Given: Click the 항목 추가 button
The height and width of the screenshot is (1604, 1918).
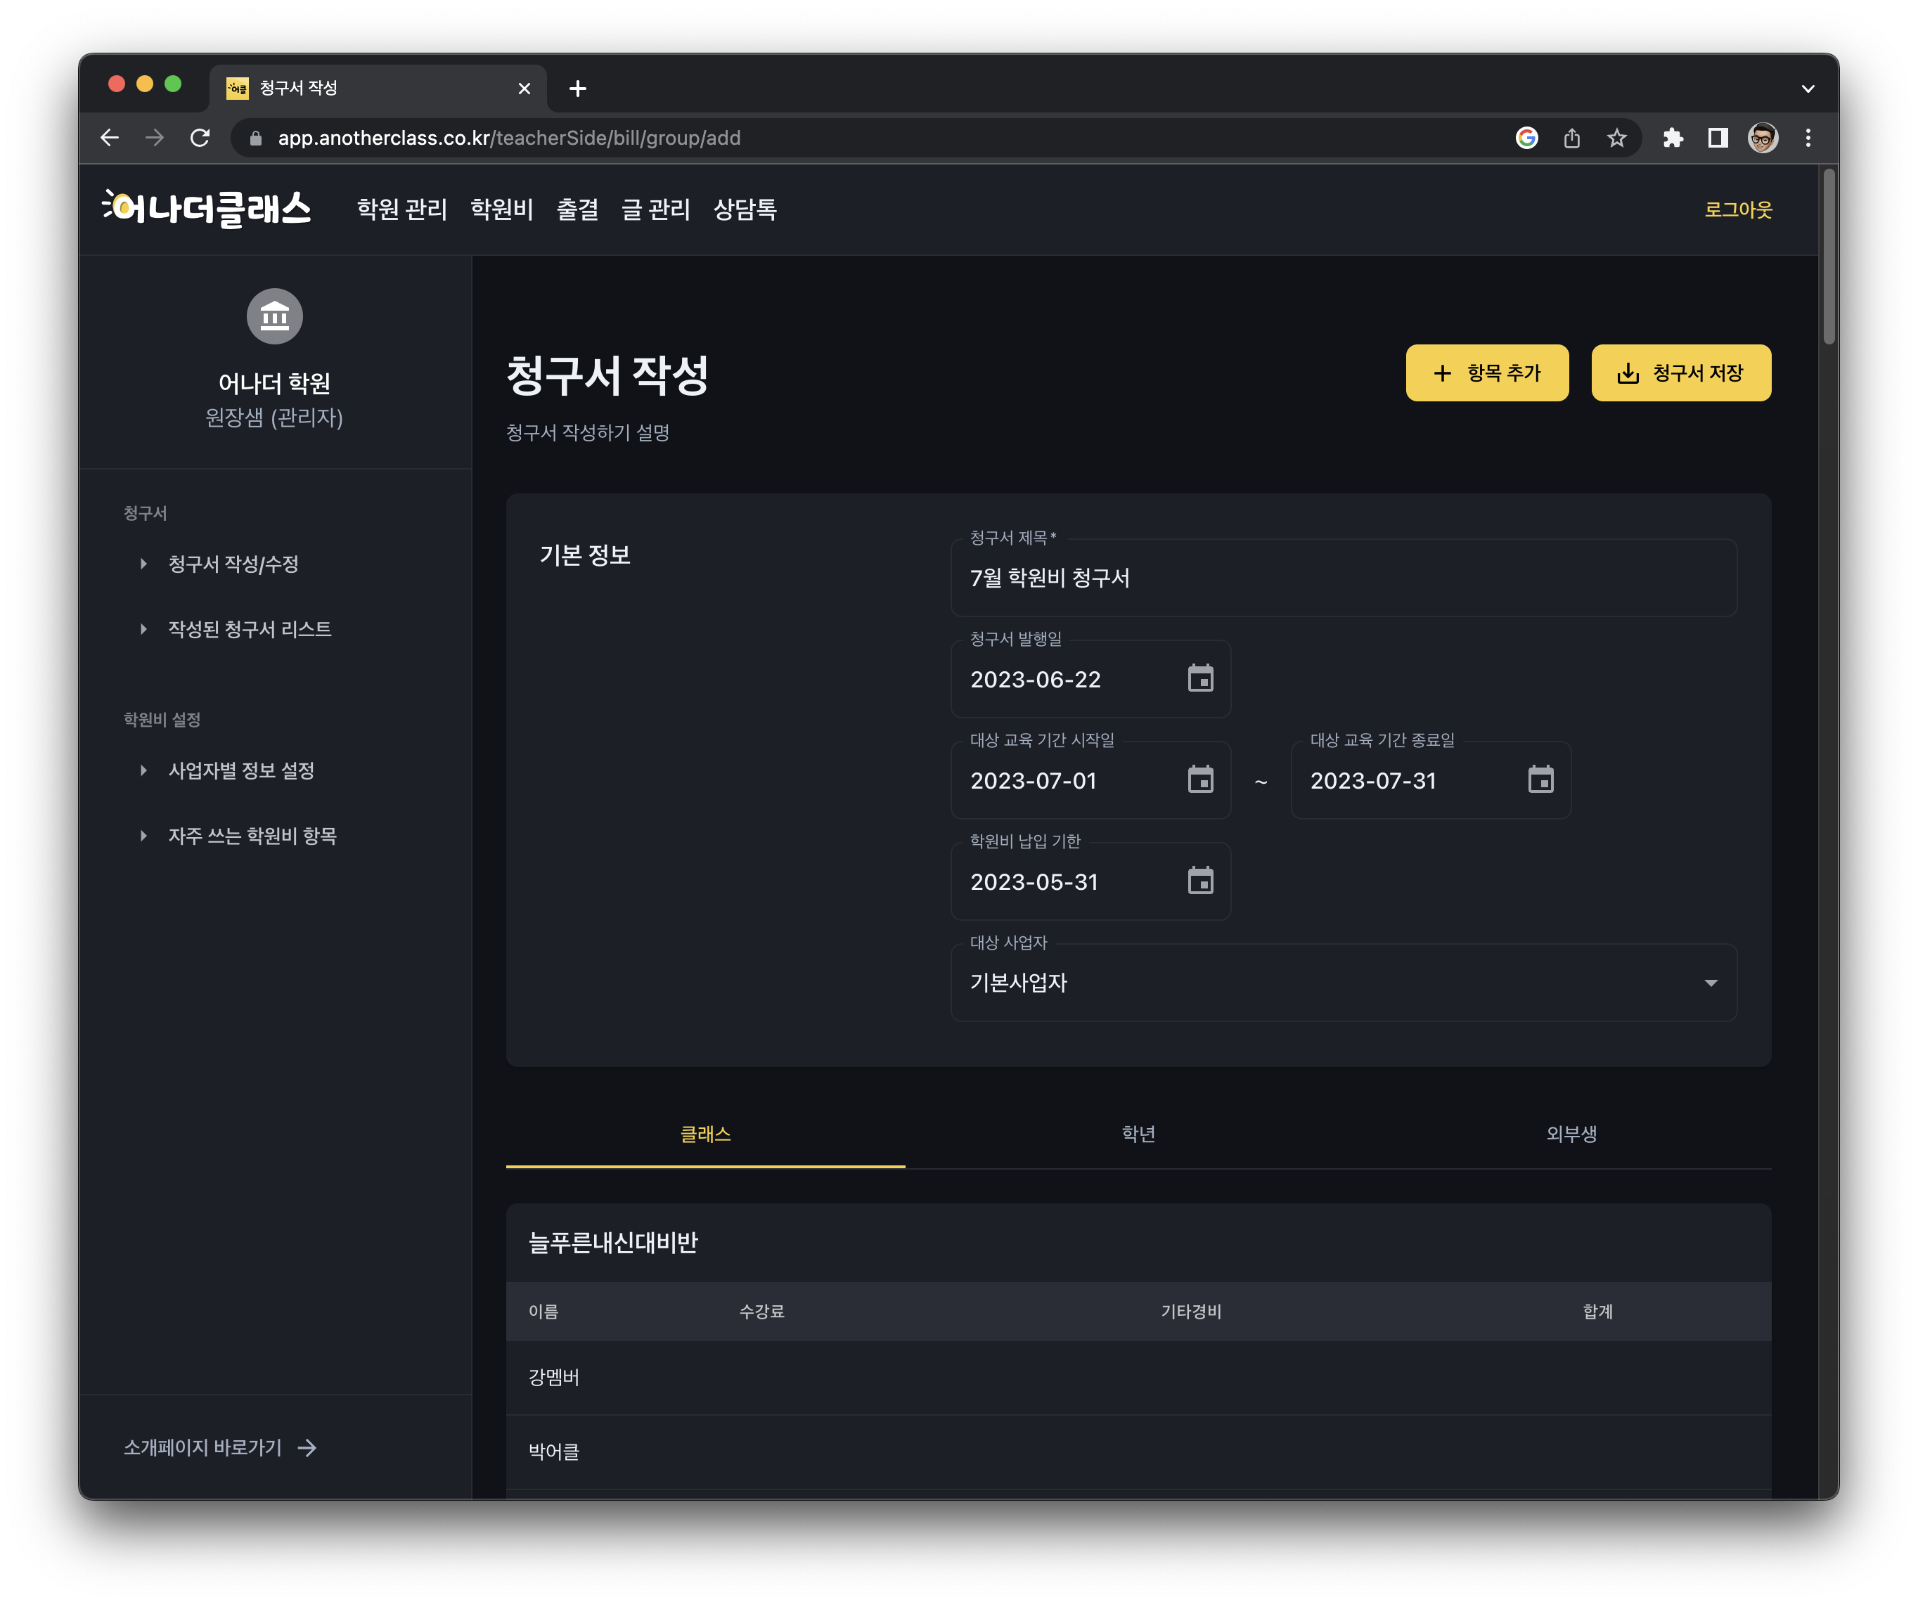Looking at the screenshot, I should pos(1486,373).
